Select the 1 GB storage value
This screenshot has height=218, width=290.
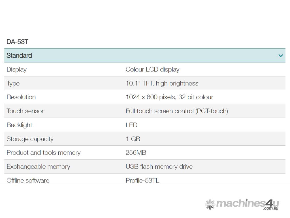[x=133, y=139]
